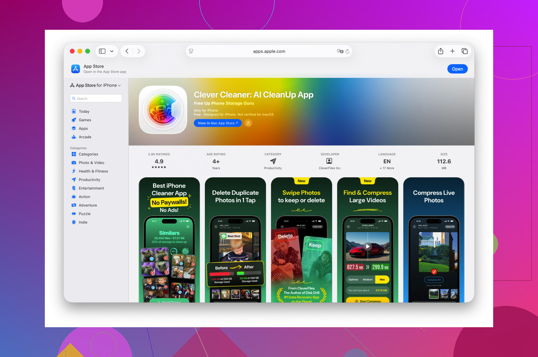
Task: Click the Photo & Video camera icon
Action: 74,163
